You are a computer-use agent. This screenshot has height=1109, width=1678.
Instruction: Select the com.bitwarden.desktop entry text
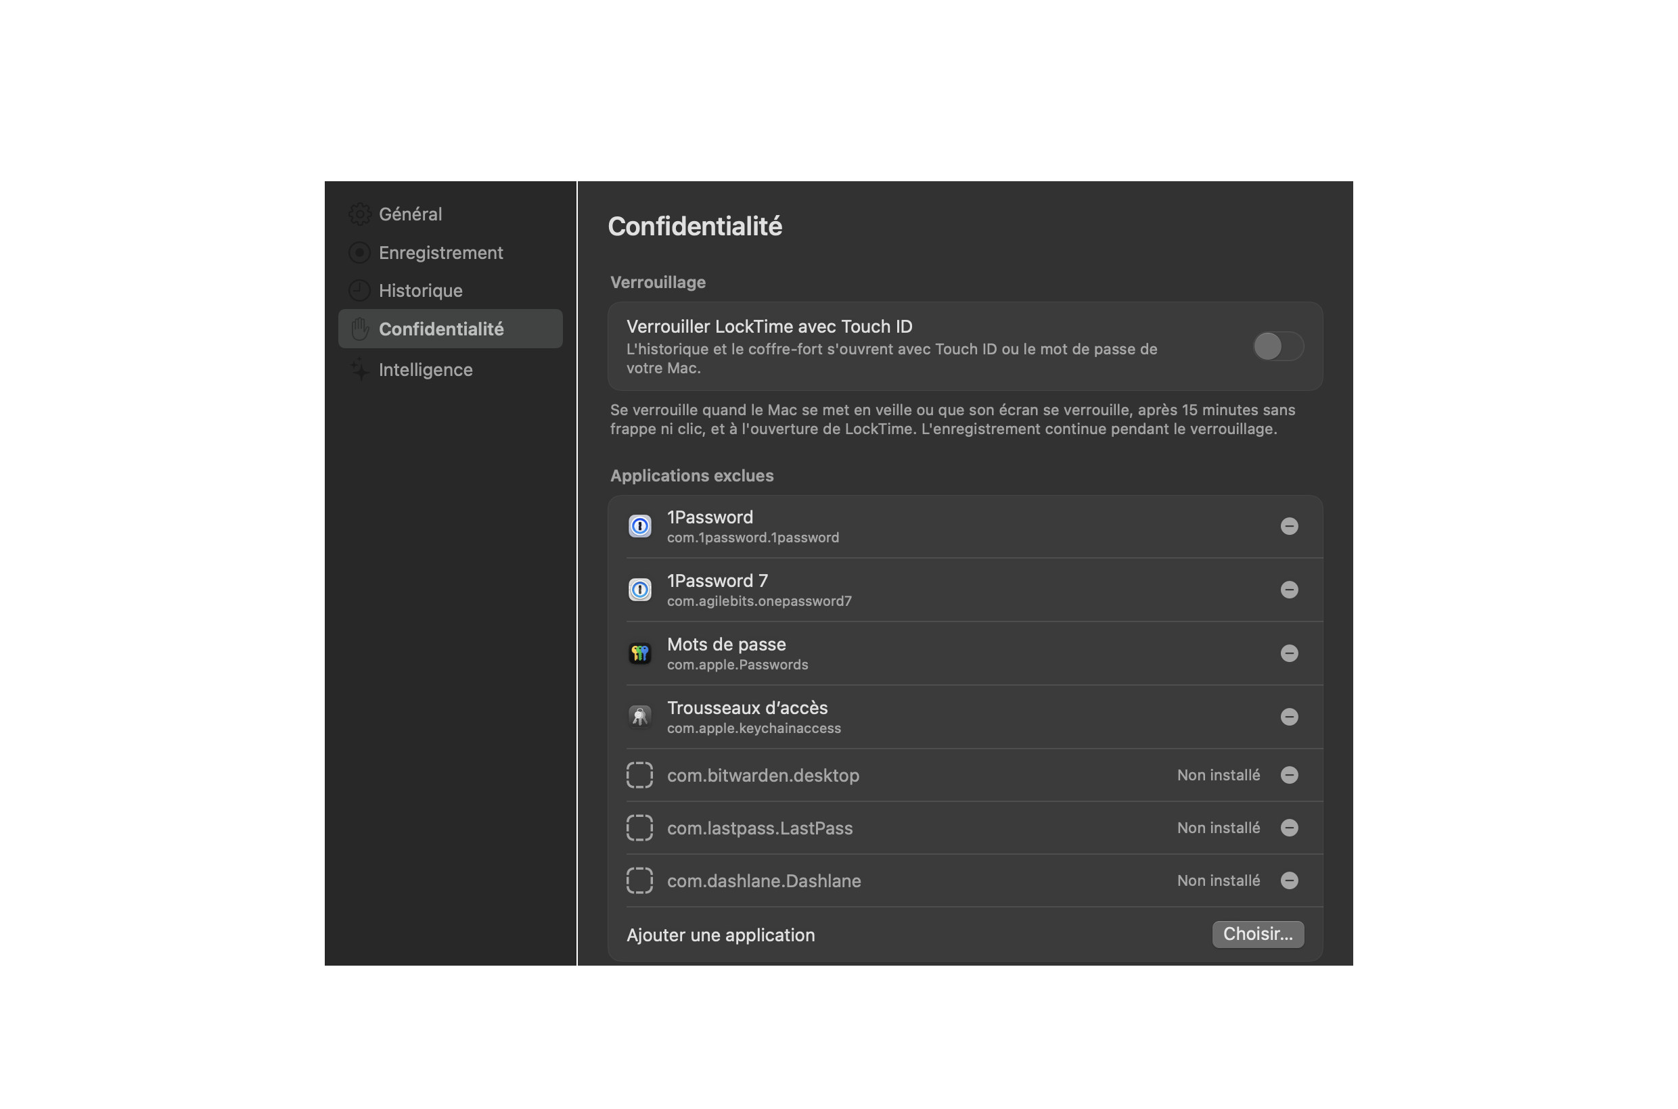coord(763,776)
